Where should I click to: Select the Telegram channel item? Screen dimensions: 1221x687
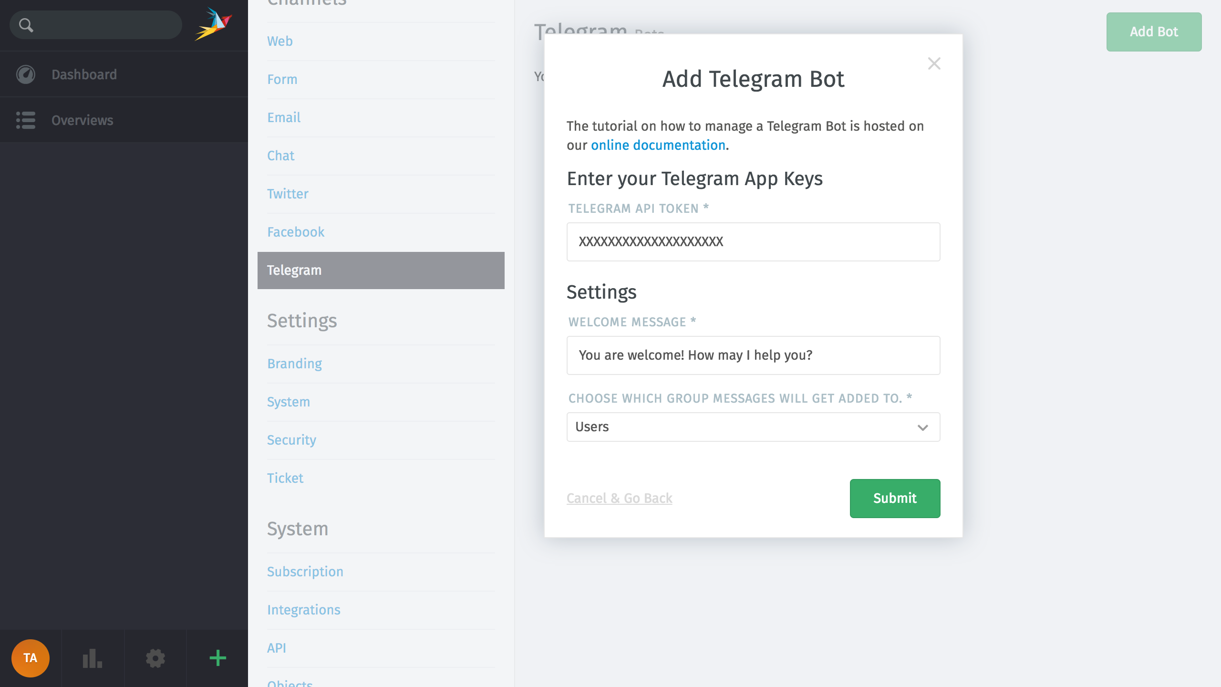pos(381,271)
